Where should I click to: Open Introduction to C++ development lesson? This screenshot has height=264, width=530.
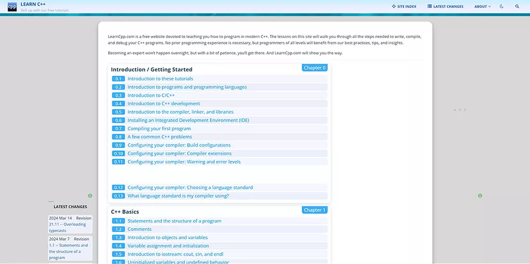tap(164, 104)
